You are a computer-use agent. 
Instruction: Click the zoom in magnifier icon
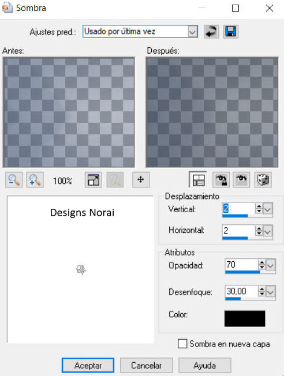pyautogui.click(x=35, y=180)
